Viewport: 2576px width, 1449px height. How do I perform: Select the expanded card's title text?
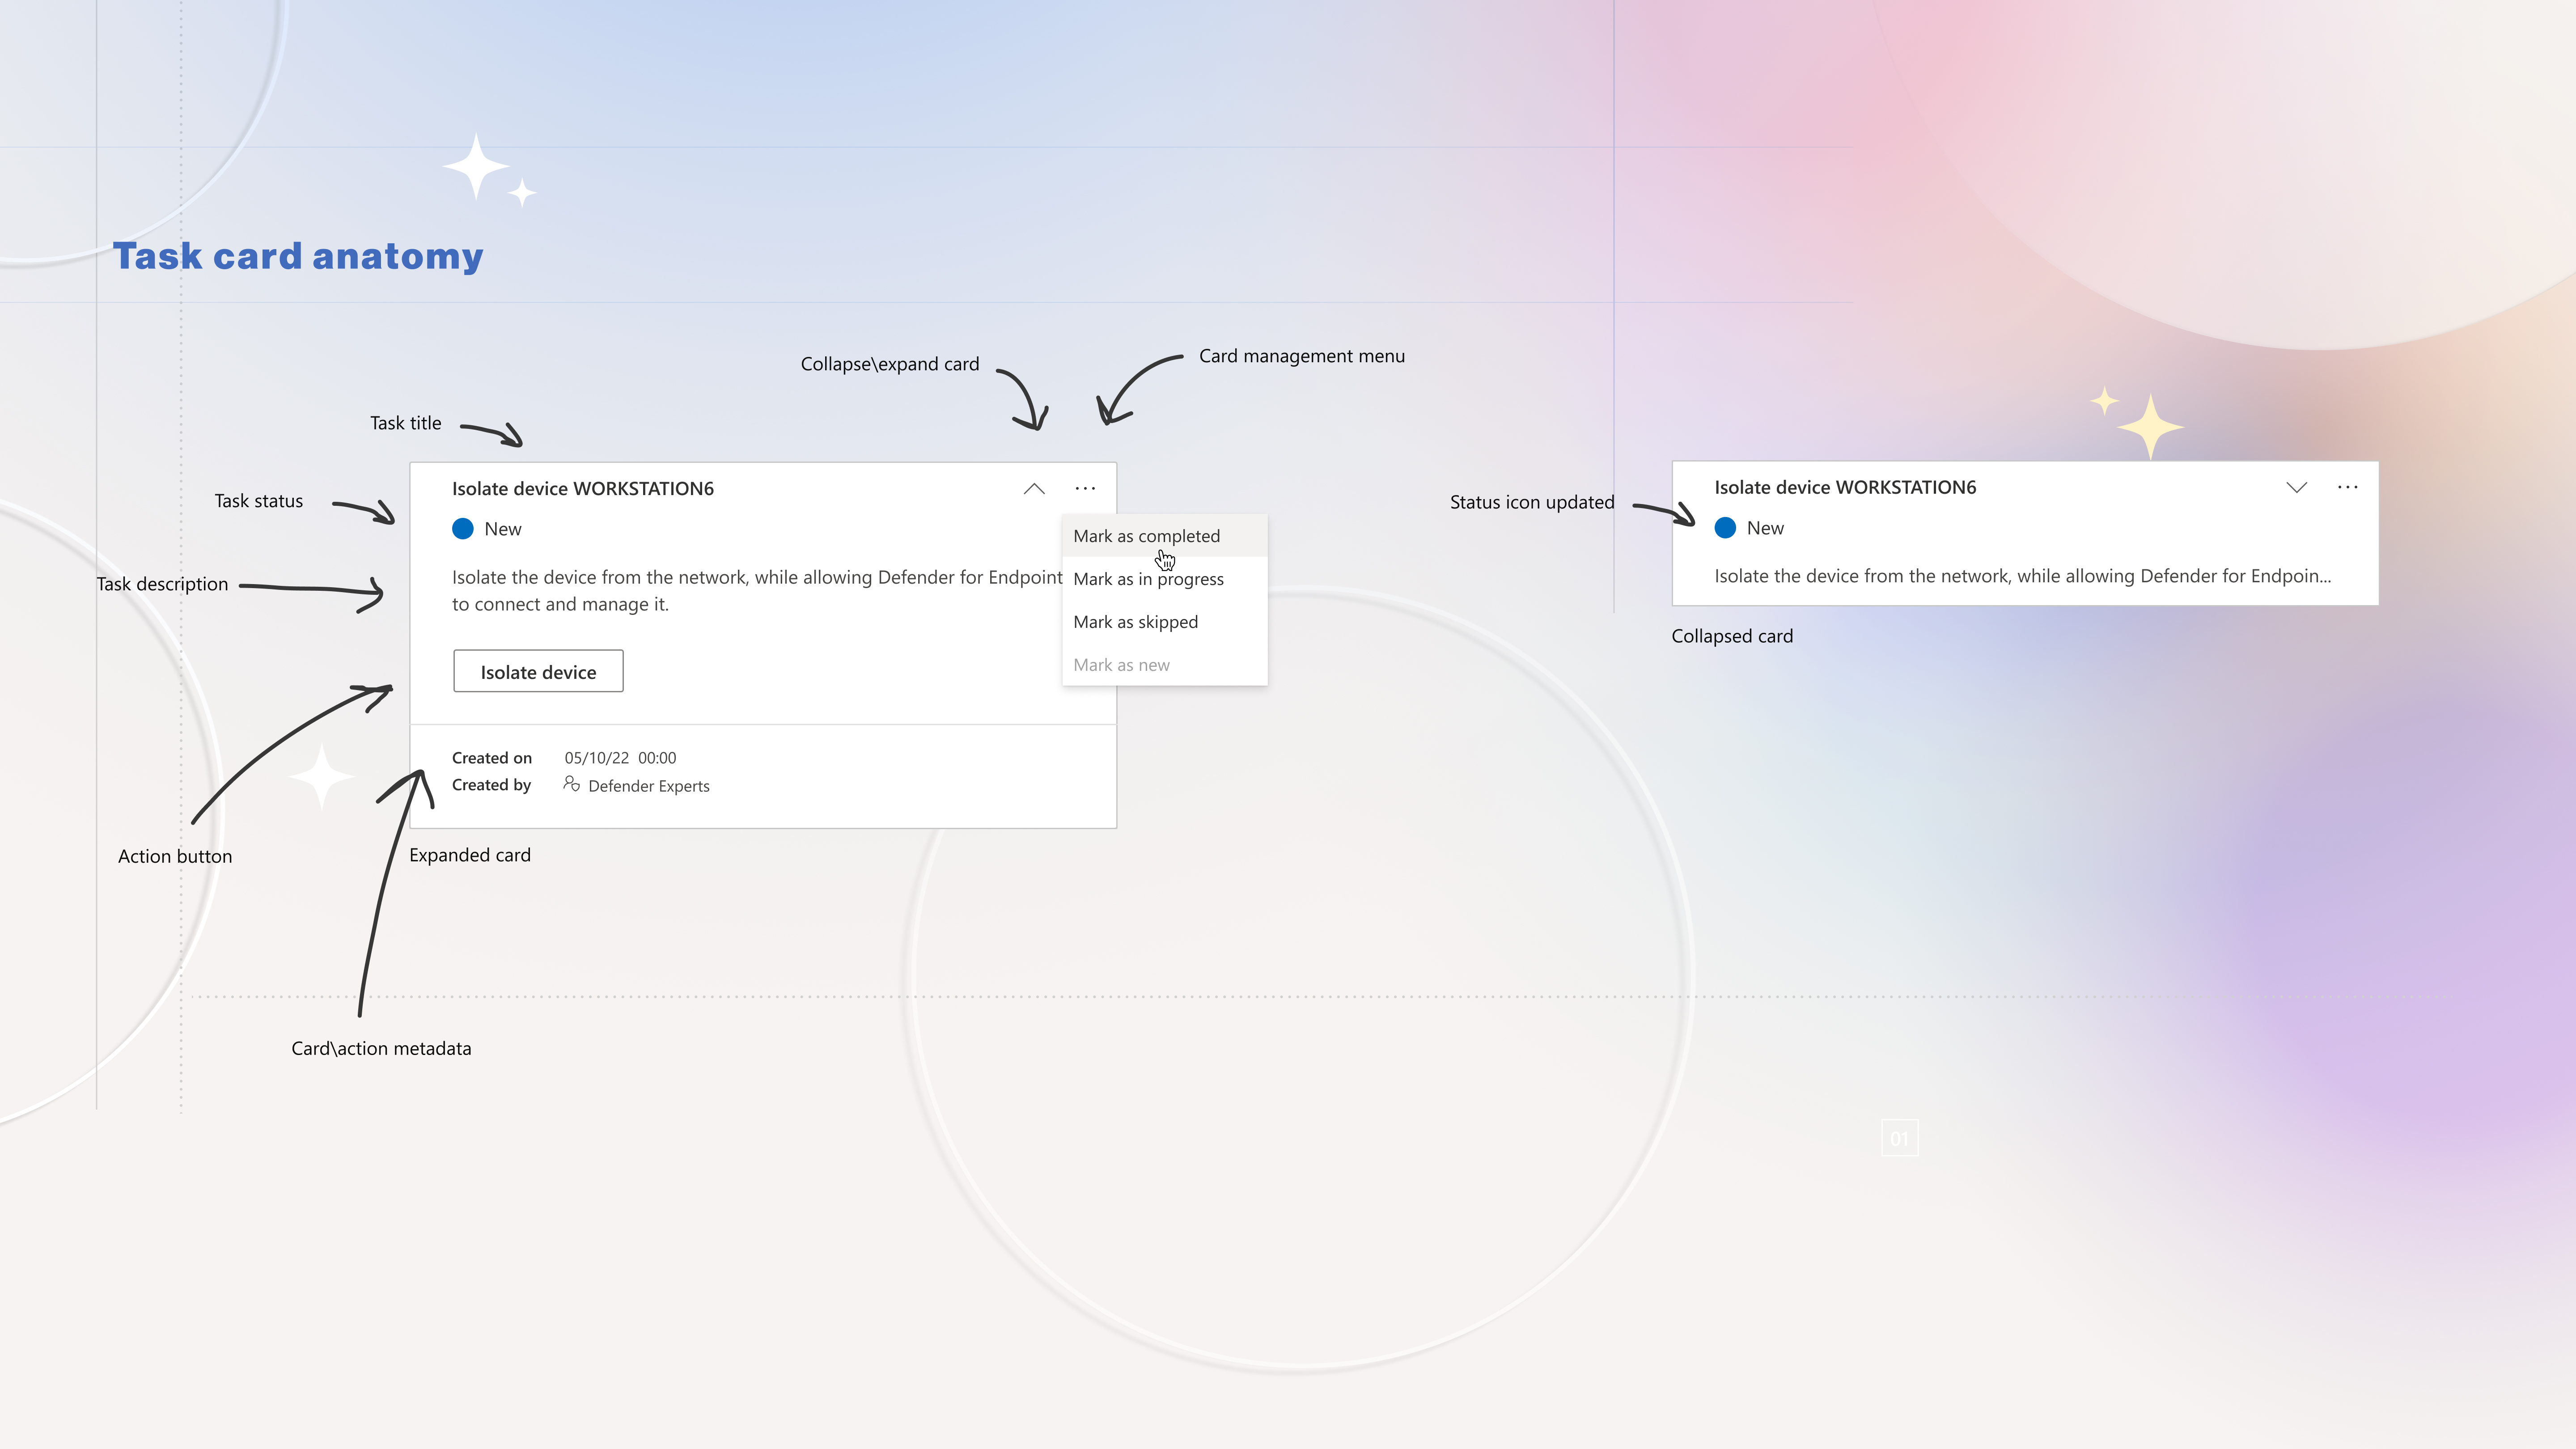[x=583, y=489]
